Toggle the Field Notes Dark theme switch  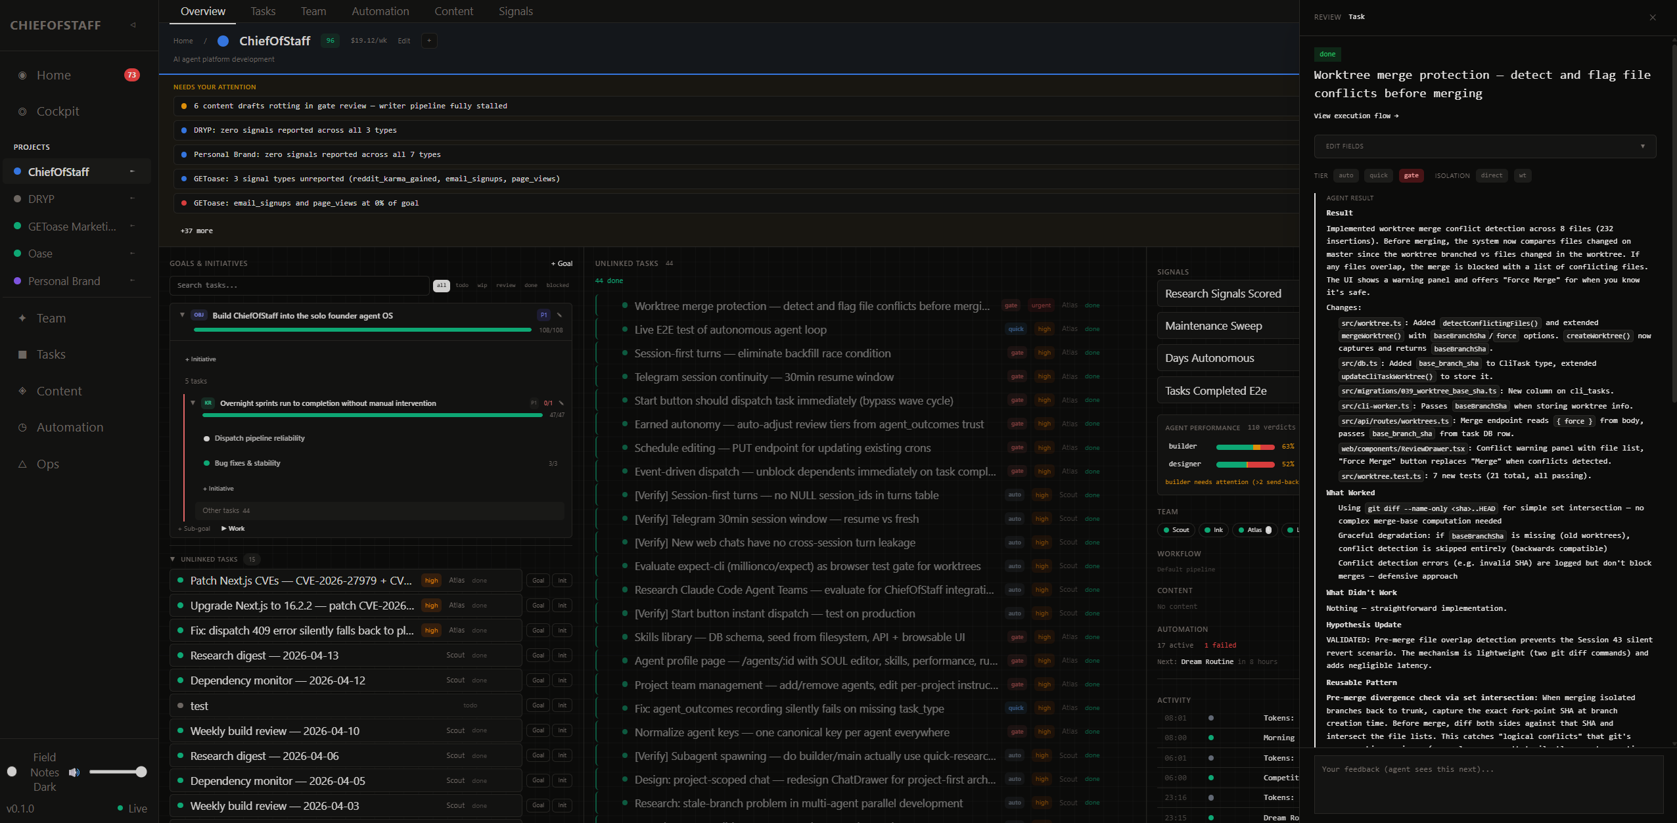point(12,772)
